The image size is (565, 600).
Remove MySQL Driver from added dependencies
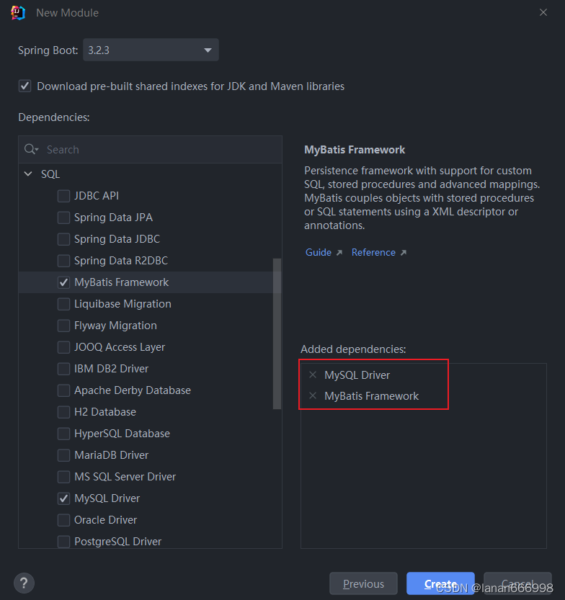coord(313,375)
